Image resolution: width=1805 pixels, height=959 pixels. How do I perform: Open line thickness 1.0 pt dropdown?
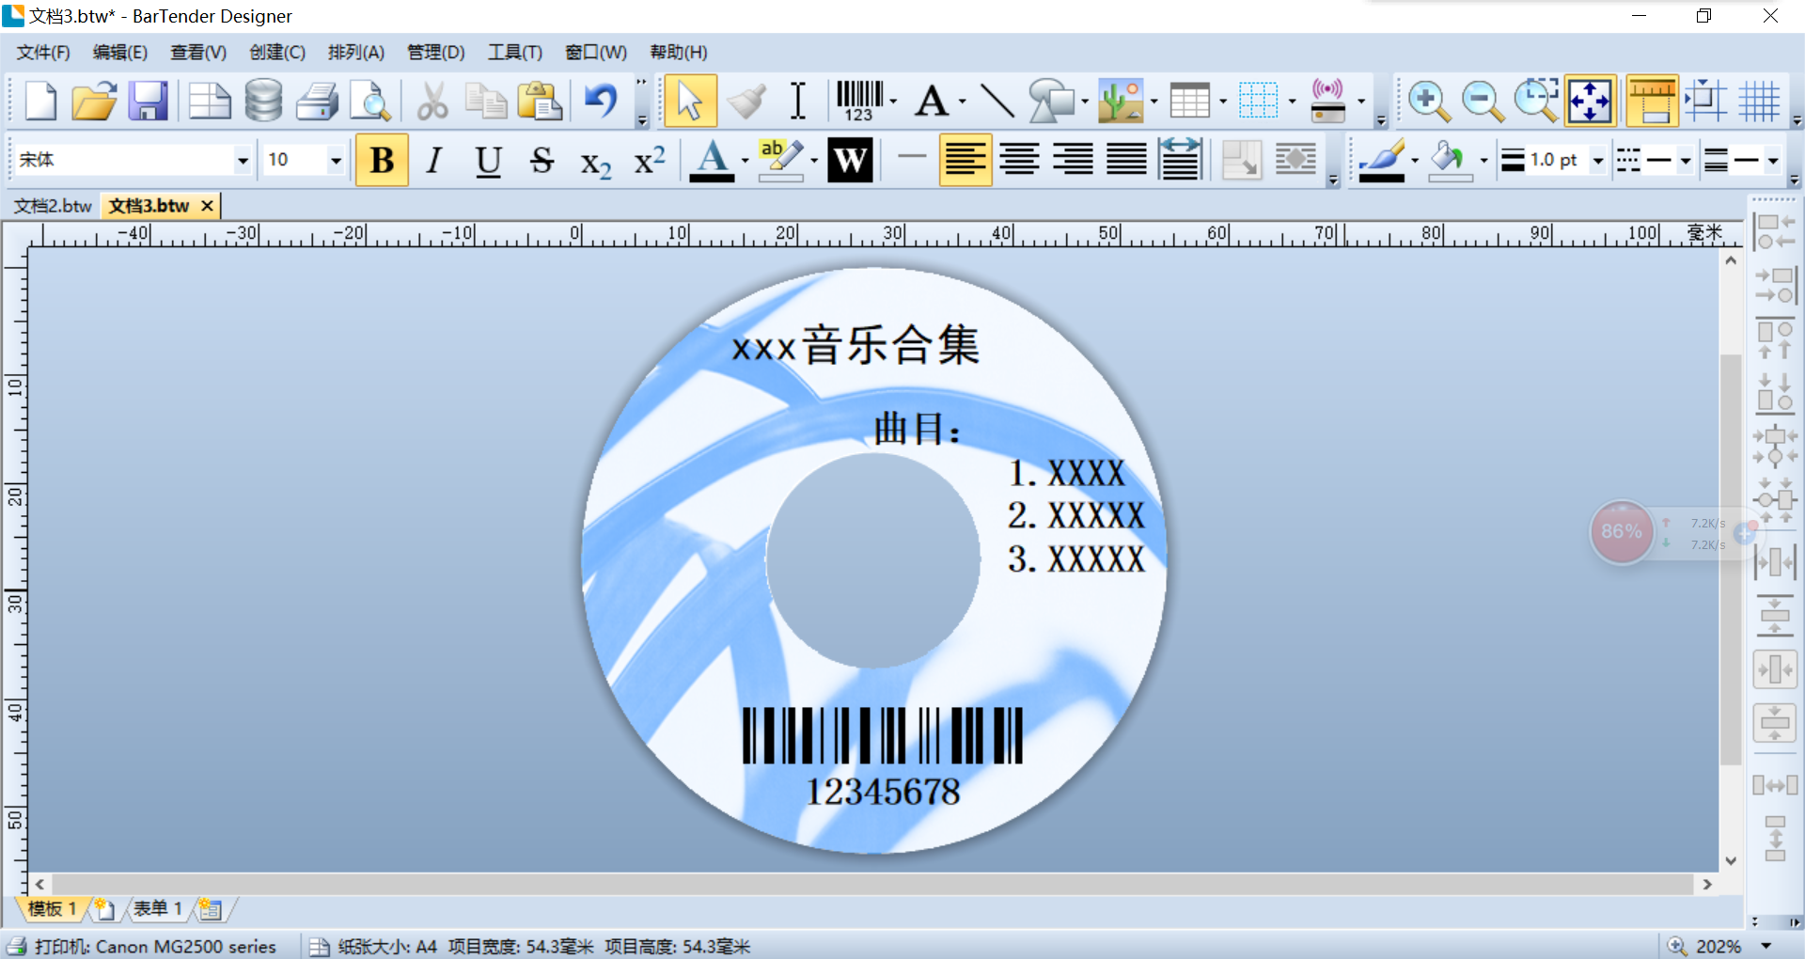coord(1597,161)
